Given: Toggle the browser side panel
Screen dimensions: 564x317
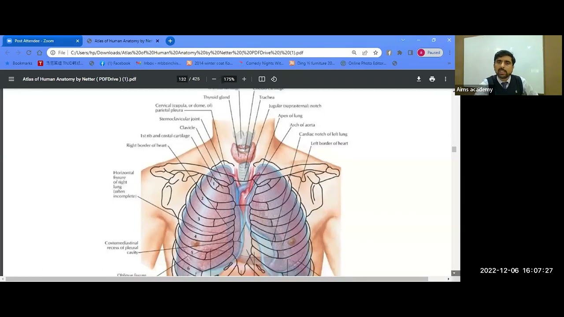Looking at the screenshot, I should [x=410, y=53].
